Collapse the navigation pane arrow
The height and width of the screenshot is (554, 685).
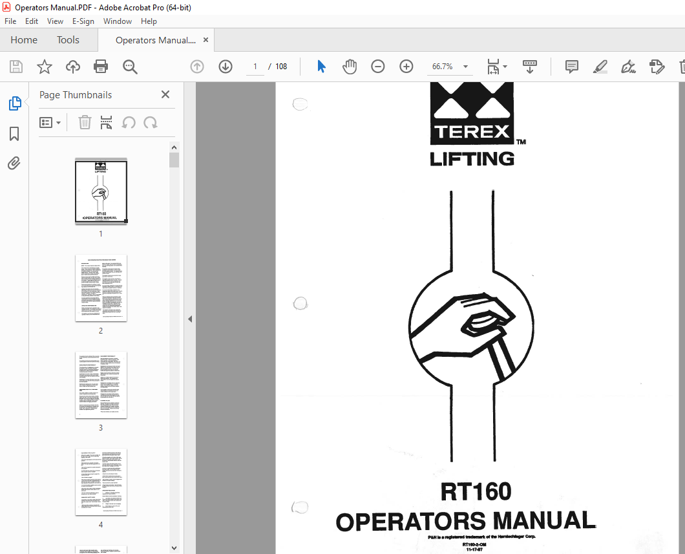(x=190, y=319)
